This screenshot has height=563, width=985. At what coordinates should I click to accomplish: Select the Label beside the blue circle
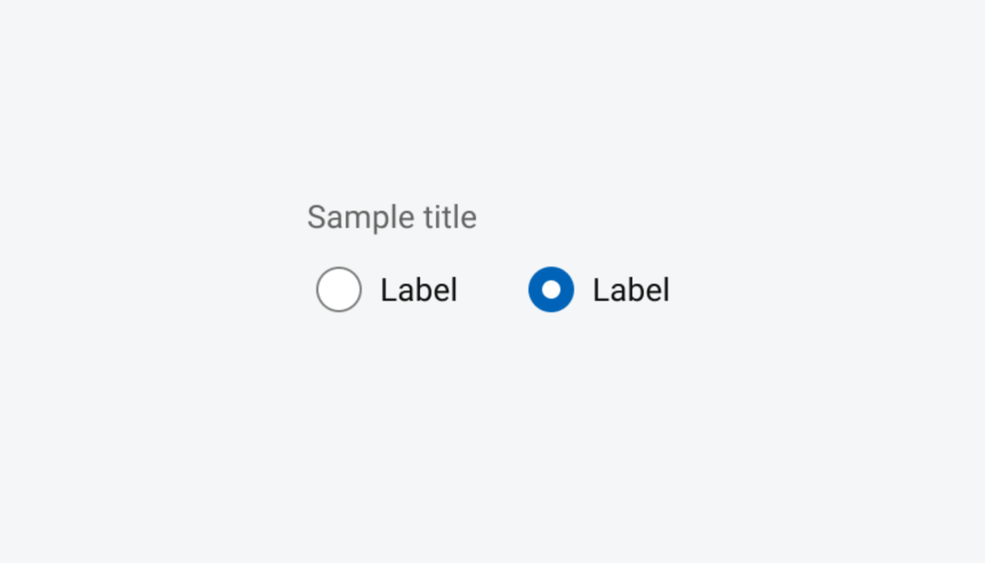pos(630,290)
